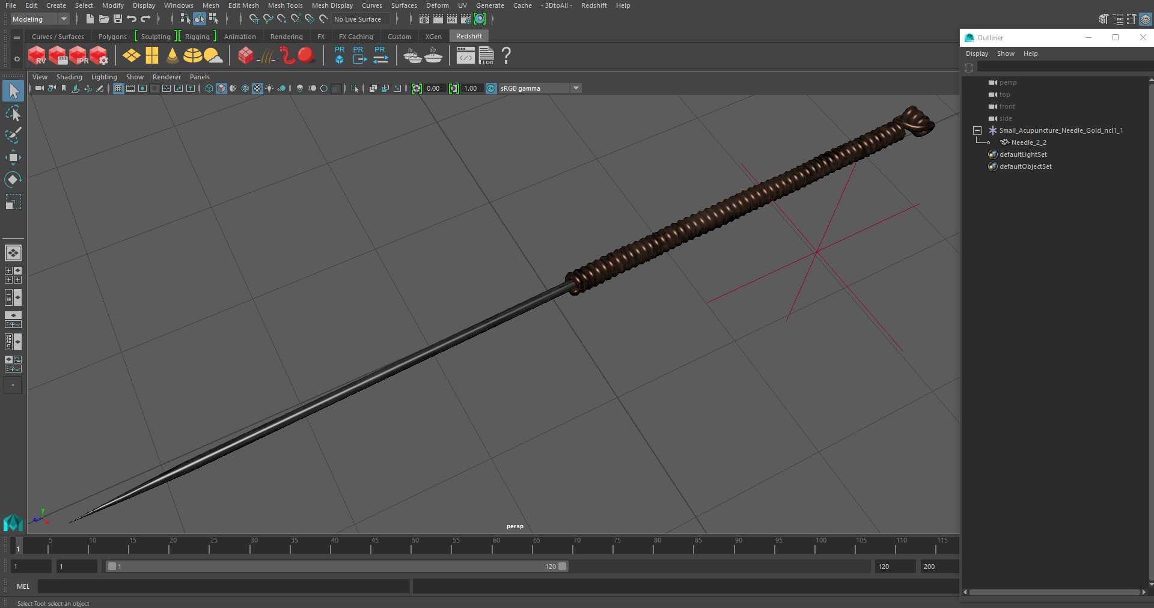Create a Redshift spot light cone

click(172, 56)
